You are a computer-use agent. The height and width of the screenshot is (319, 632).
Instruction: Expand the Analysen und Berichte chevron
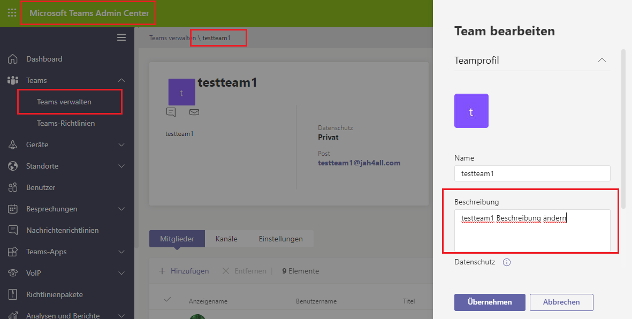[x=121, y=315]
